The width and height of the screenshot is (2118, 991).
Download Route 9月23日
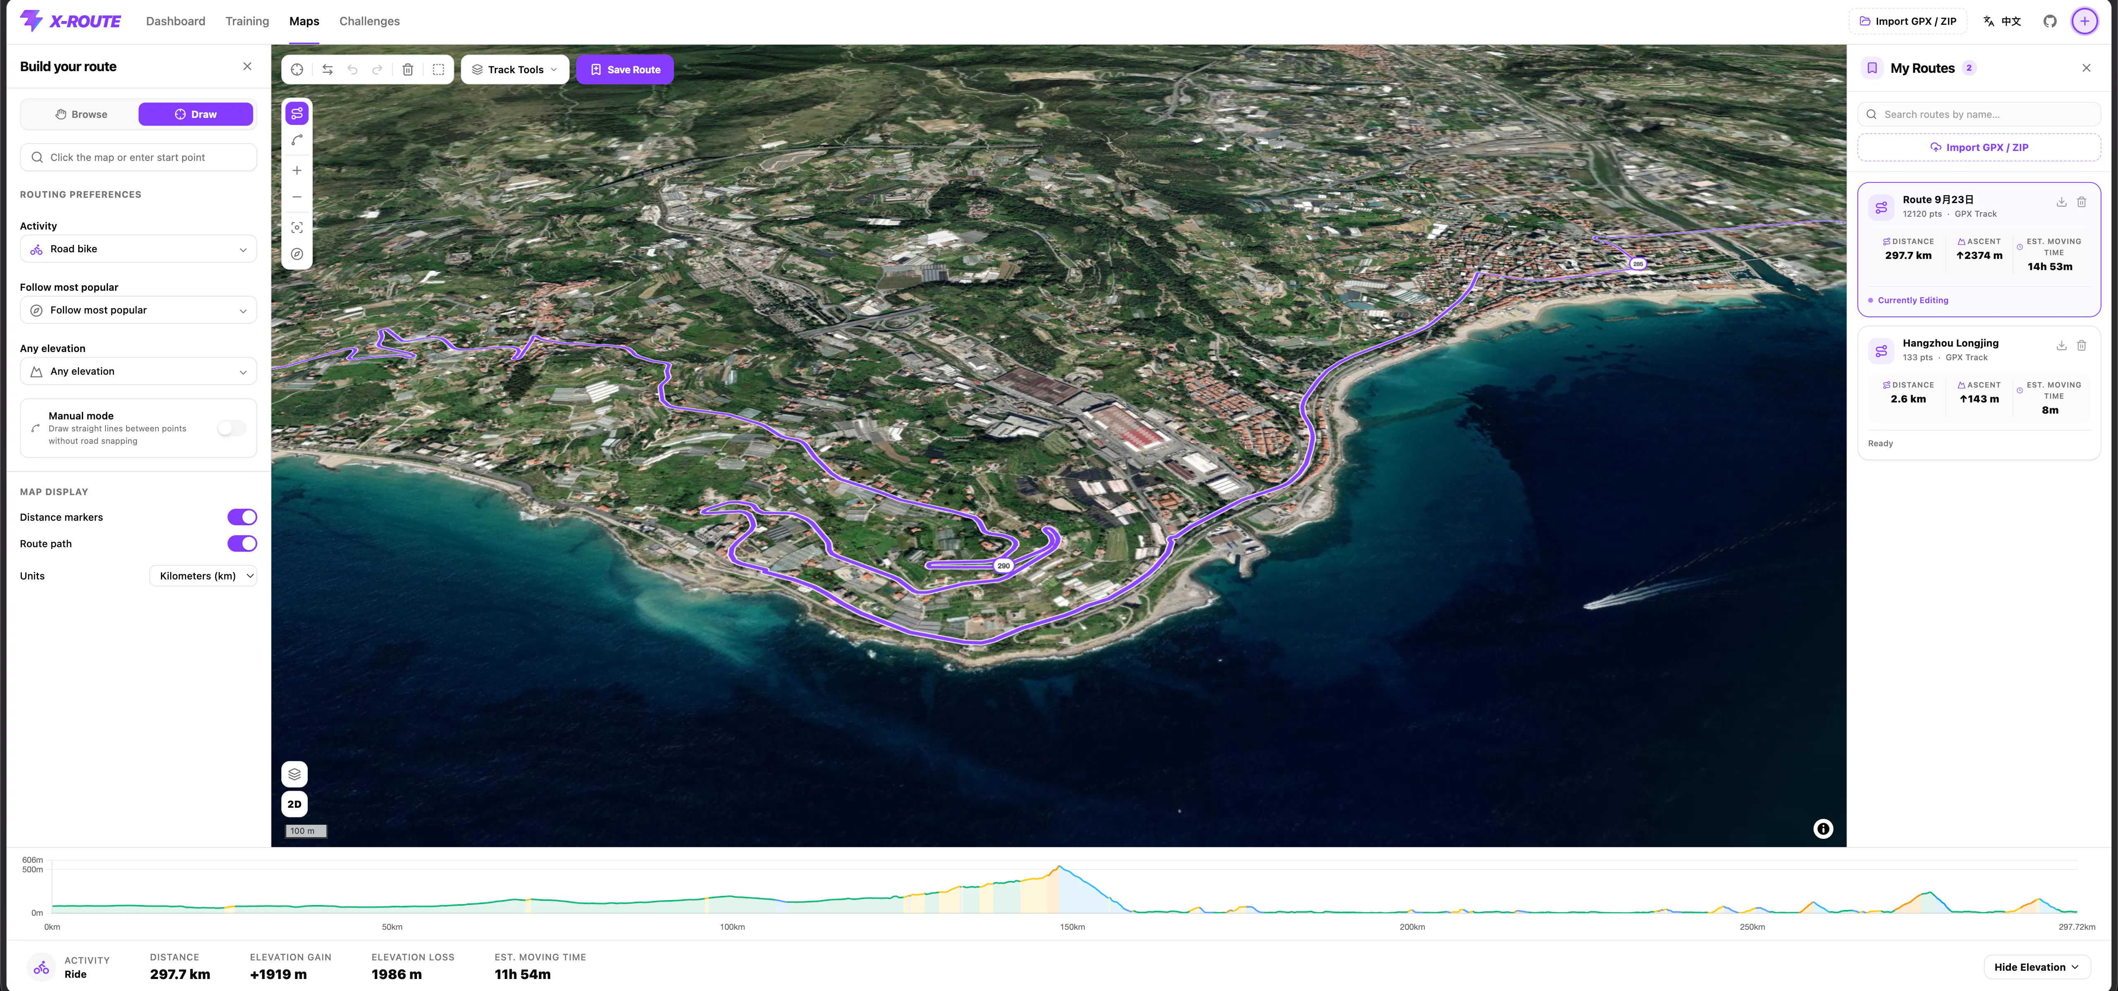point(2061,202)
